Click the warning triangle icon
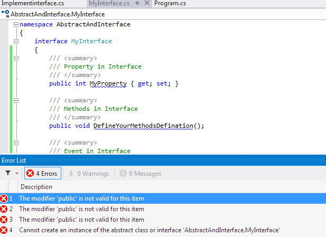This screenshot has width=326, height=237. click(71, 173)
